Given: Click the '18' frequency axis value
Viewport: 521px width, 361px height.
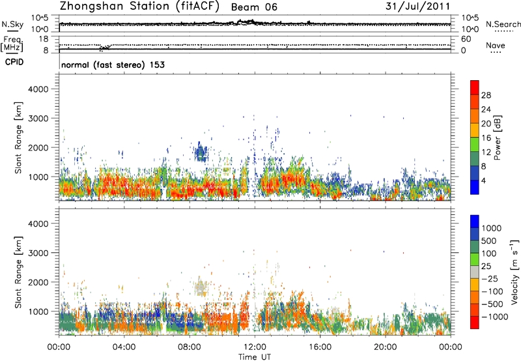Looking at the screenshot, I should coord(44,38).
